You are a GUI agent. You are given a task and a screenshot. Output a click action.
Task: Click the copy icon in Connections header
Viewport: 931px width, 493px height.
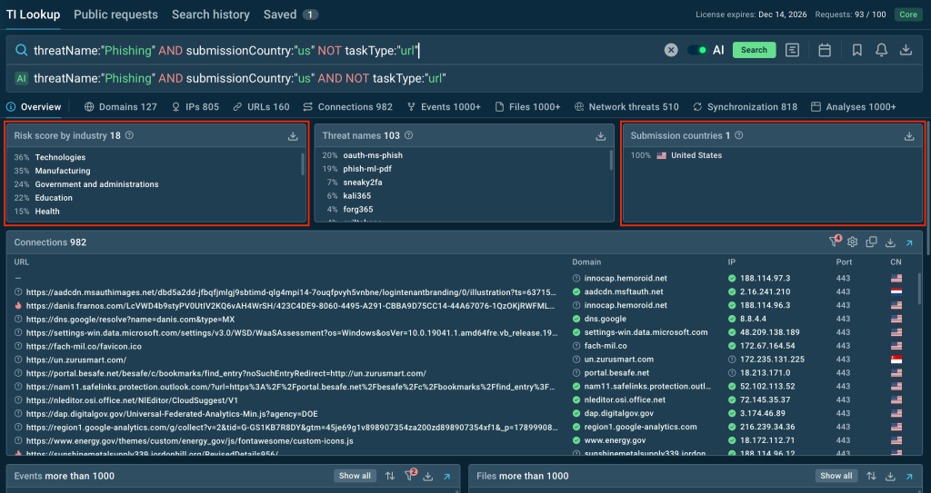tap(871, 242)
